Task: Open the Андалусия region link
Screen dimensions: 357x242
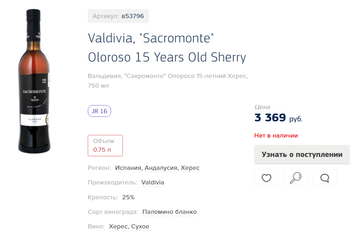Action: tap(161, 168)
